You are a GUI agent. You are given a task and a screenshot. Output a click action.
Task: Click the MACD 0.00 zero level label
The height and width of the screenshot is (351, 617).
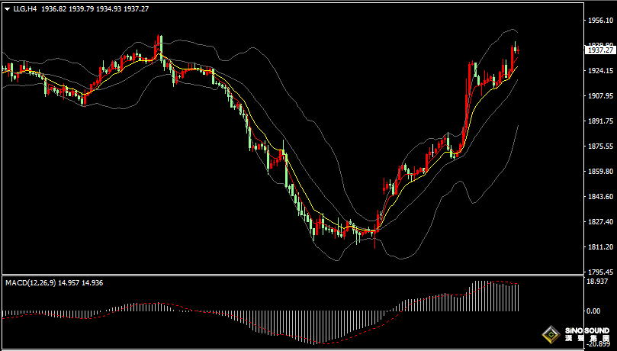[595, 311]
